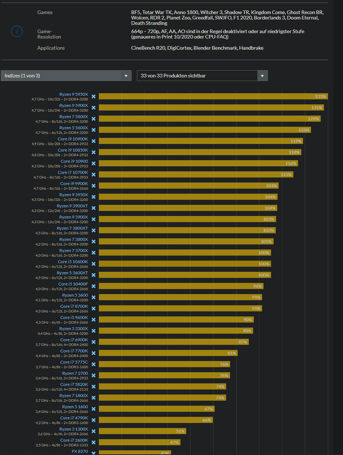Remove Ryzen 3 1300X using the x
This screenshot has height=455, width=343.
tap(93, 431)
